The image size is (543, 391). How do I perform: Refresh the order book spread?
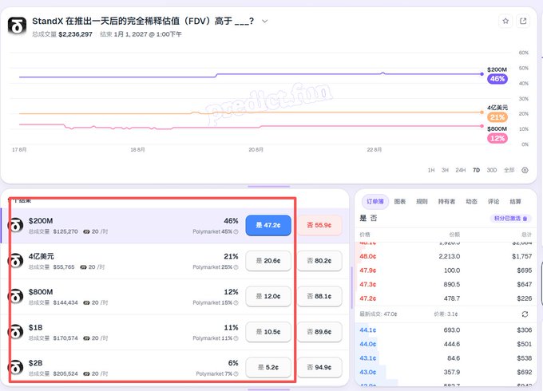(x=525, y=314)
